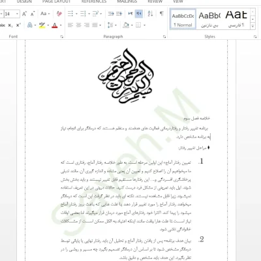Toggle Right-to-Left text direction
Image resolution: width=261 pixels, height=261 pixels.
click(x=139, y=14)
